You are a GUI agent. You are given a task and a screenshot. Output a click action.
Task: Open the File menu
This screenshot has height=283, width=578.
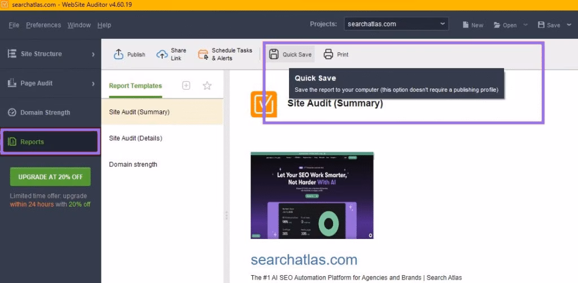tap(14, 25)
